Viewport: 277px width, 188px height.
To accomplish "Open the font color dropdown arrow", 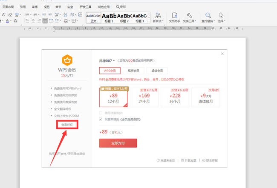I will pos(11,21).
